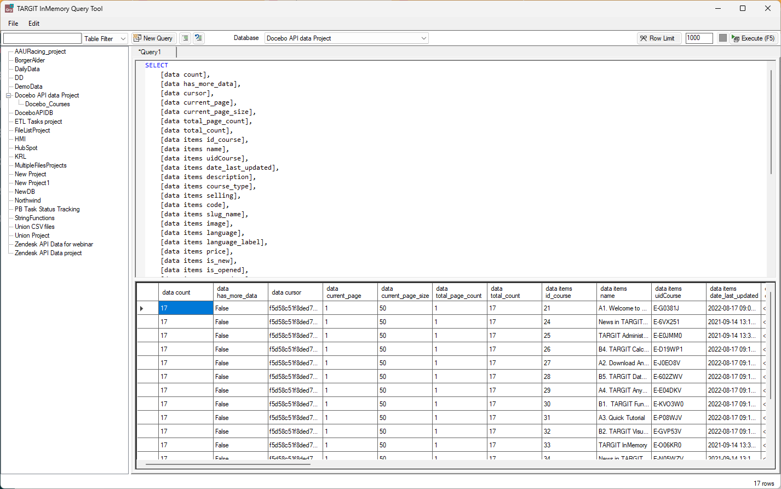Select BorgerAlder database
Viewport: 781px width, 489px height.
tap(30, 60)
